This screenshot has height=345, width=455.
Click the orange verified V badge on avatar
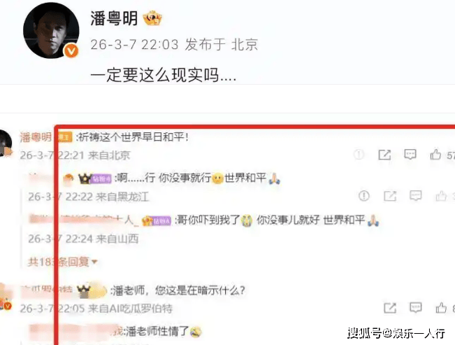click(71, 51)
